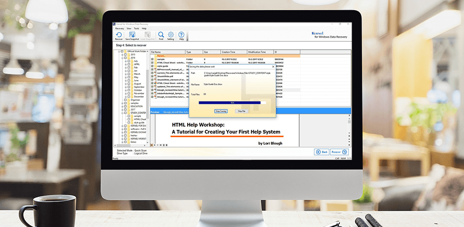The image size is (464, 227).
Task: Sort by the Size column header
Action: pos(212,52)
